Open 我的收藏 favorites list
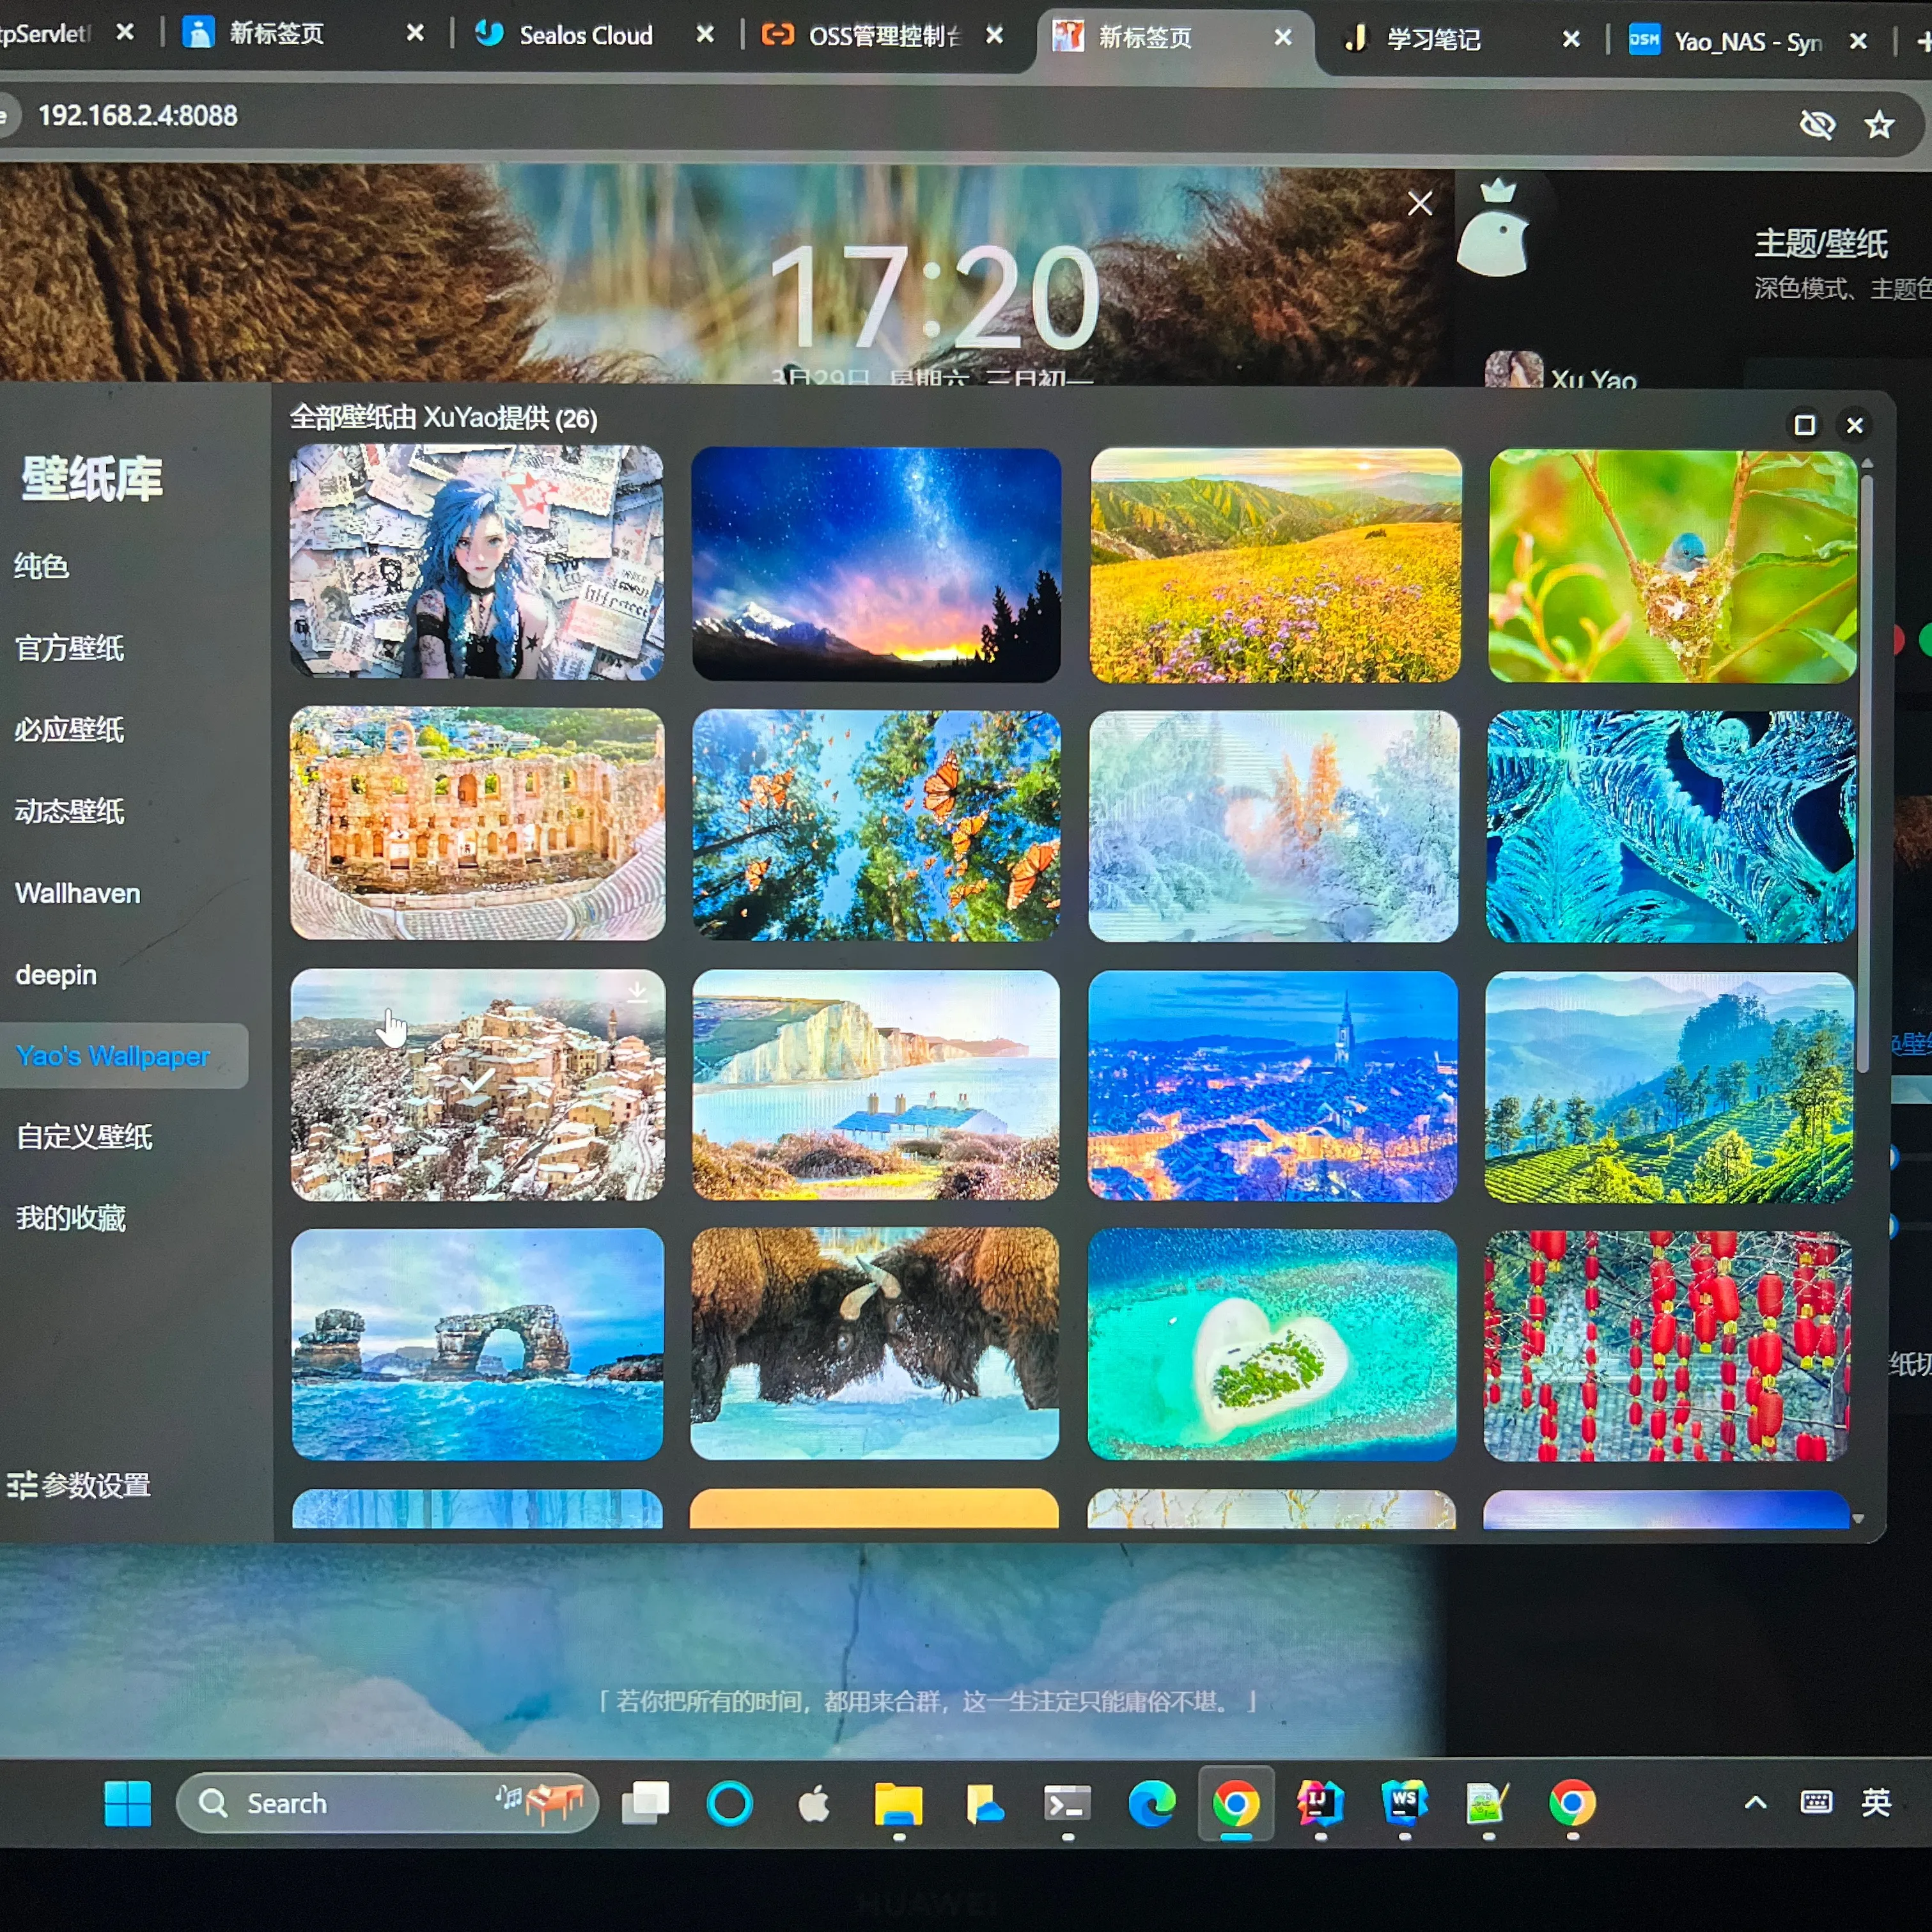Viewport: 1932px width, 1932px height. 71,1218
